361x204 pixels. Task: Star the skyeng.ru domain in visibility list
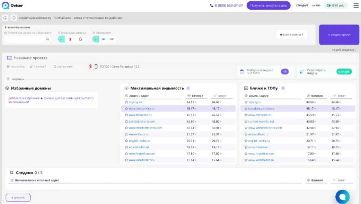click(x=126, y=102)
